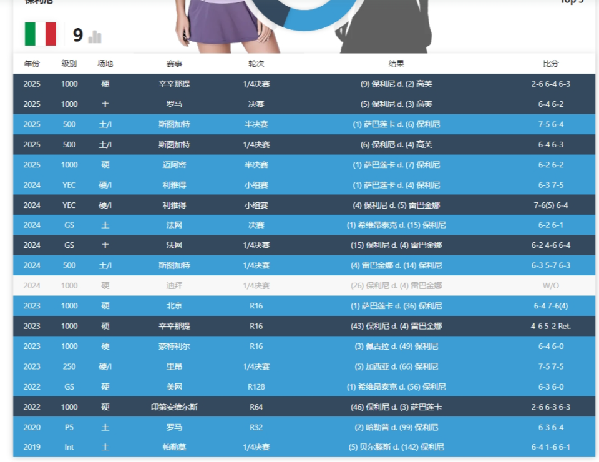This screenshot has width=599, height=462.
Task: Click the 级别 column header
Action: [69, 64]
